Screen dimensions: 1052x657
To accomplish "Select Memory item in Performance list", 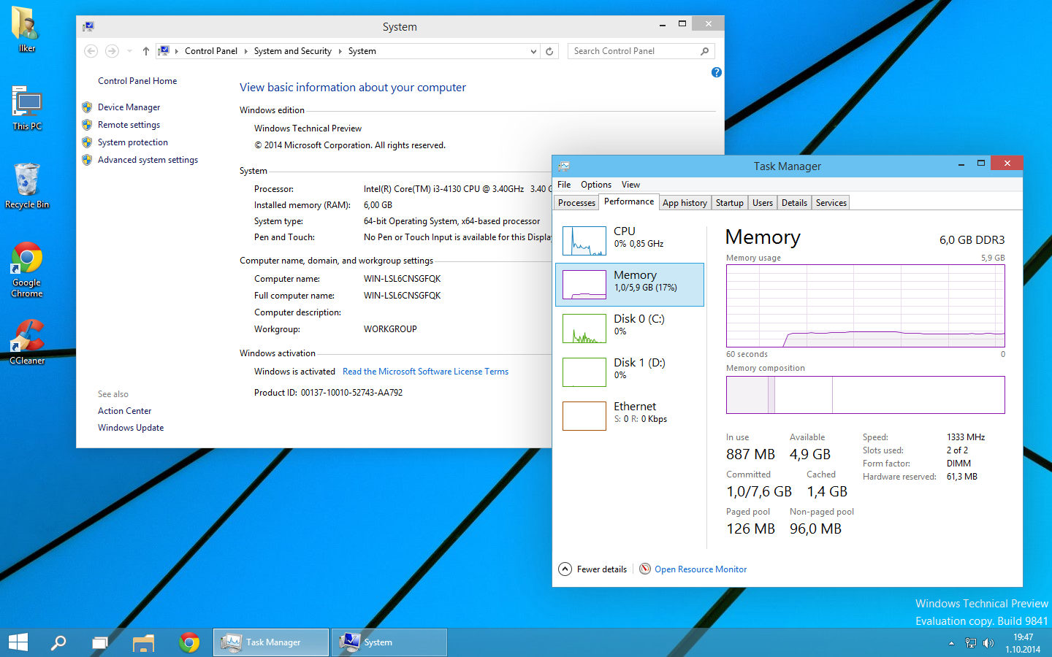I will coord(630,285).
